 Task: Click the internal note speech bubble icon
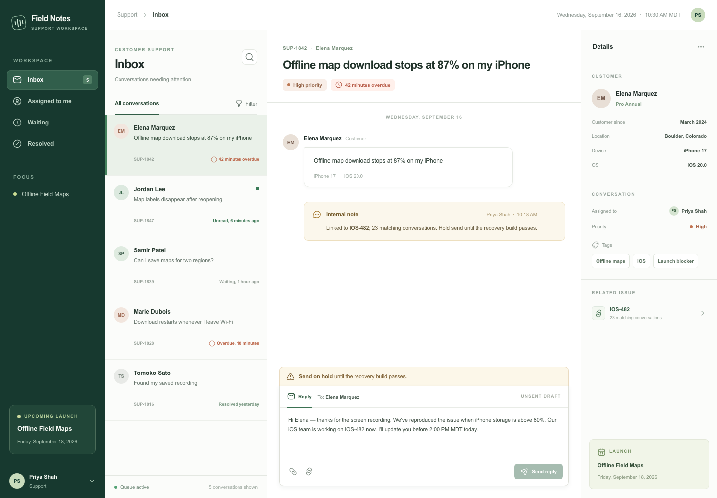click(x=317, y=215)
